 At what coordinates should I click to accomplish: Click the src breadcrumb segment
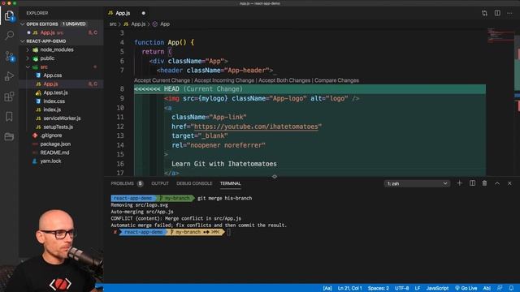[x=113, y=24]
